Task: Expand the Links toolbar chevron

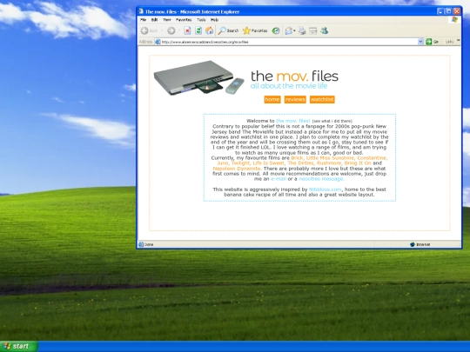Action: [459, 40]
